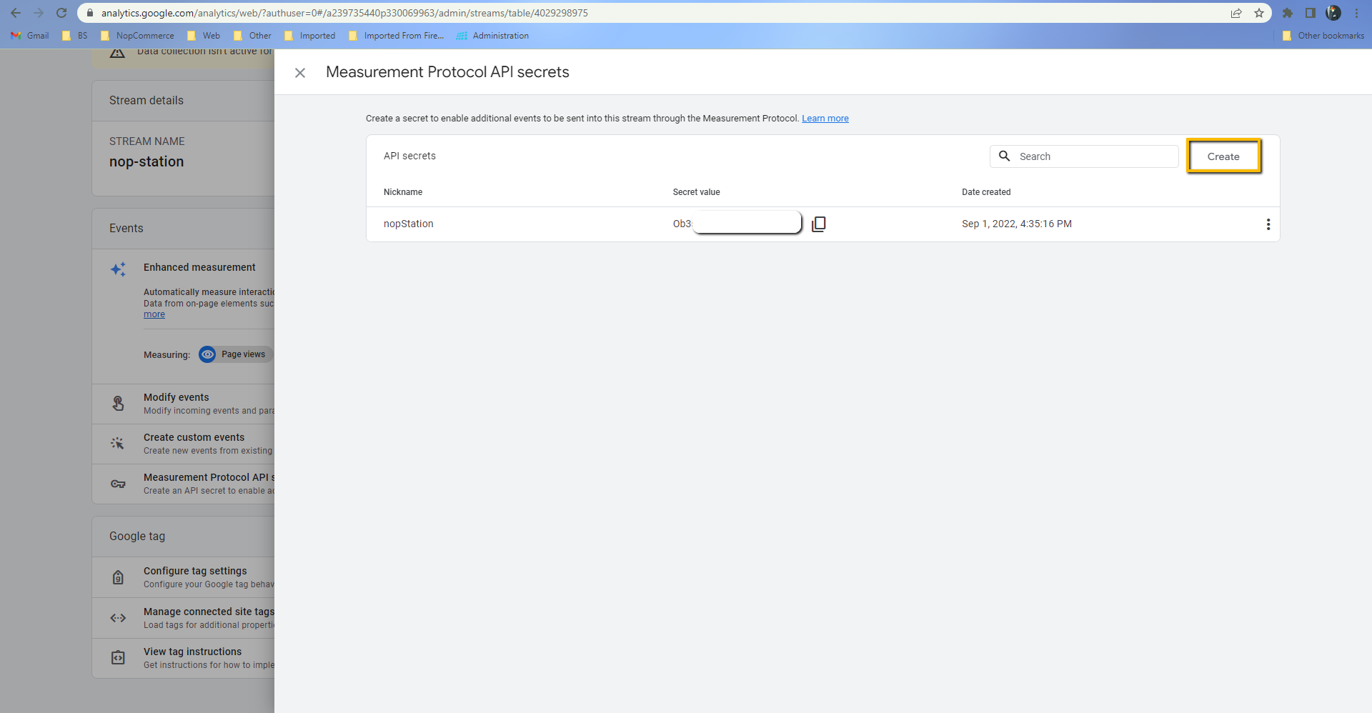Click the Google tag section heading
This screenshot has height=713, width=1372.
point(137,537)
